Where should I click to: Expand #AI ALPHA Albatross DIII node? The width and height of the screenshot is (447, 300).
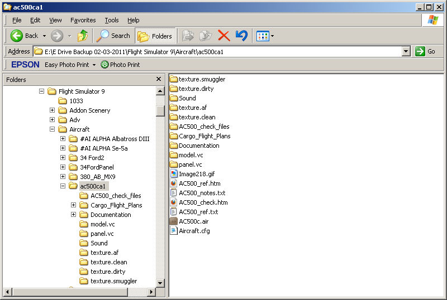pos(63,139)
